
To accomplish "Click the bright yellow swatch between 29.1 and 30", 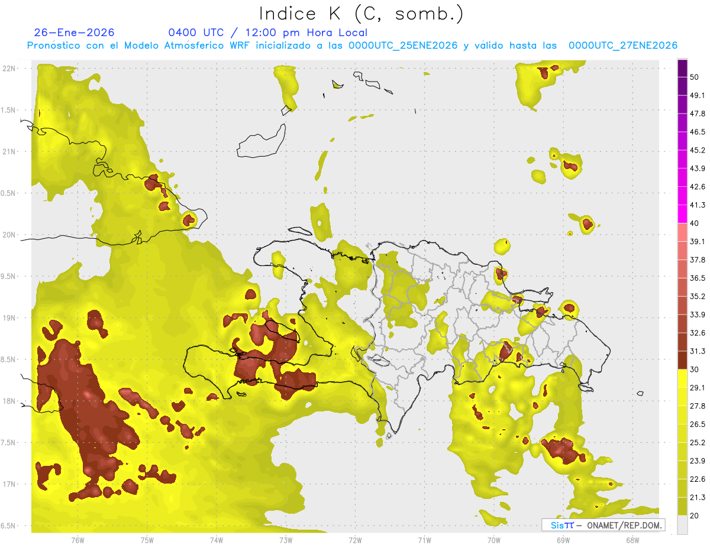I will point(682,378).
